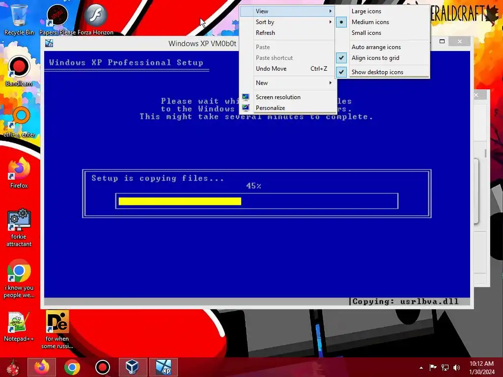Select Small icons view
The height and width of the screenshot is (377, 503).
(x=382, y=33)
